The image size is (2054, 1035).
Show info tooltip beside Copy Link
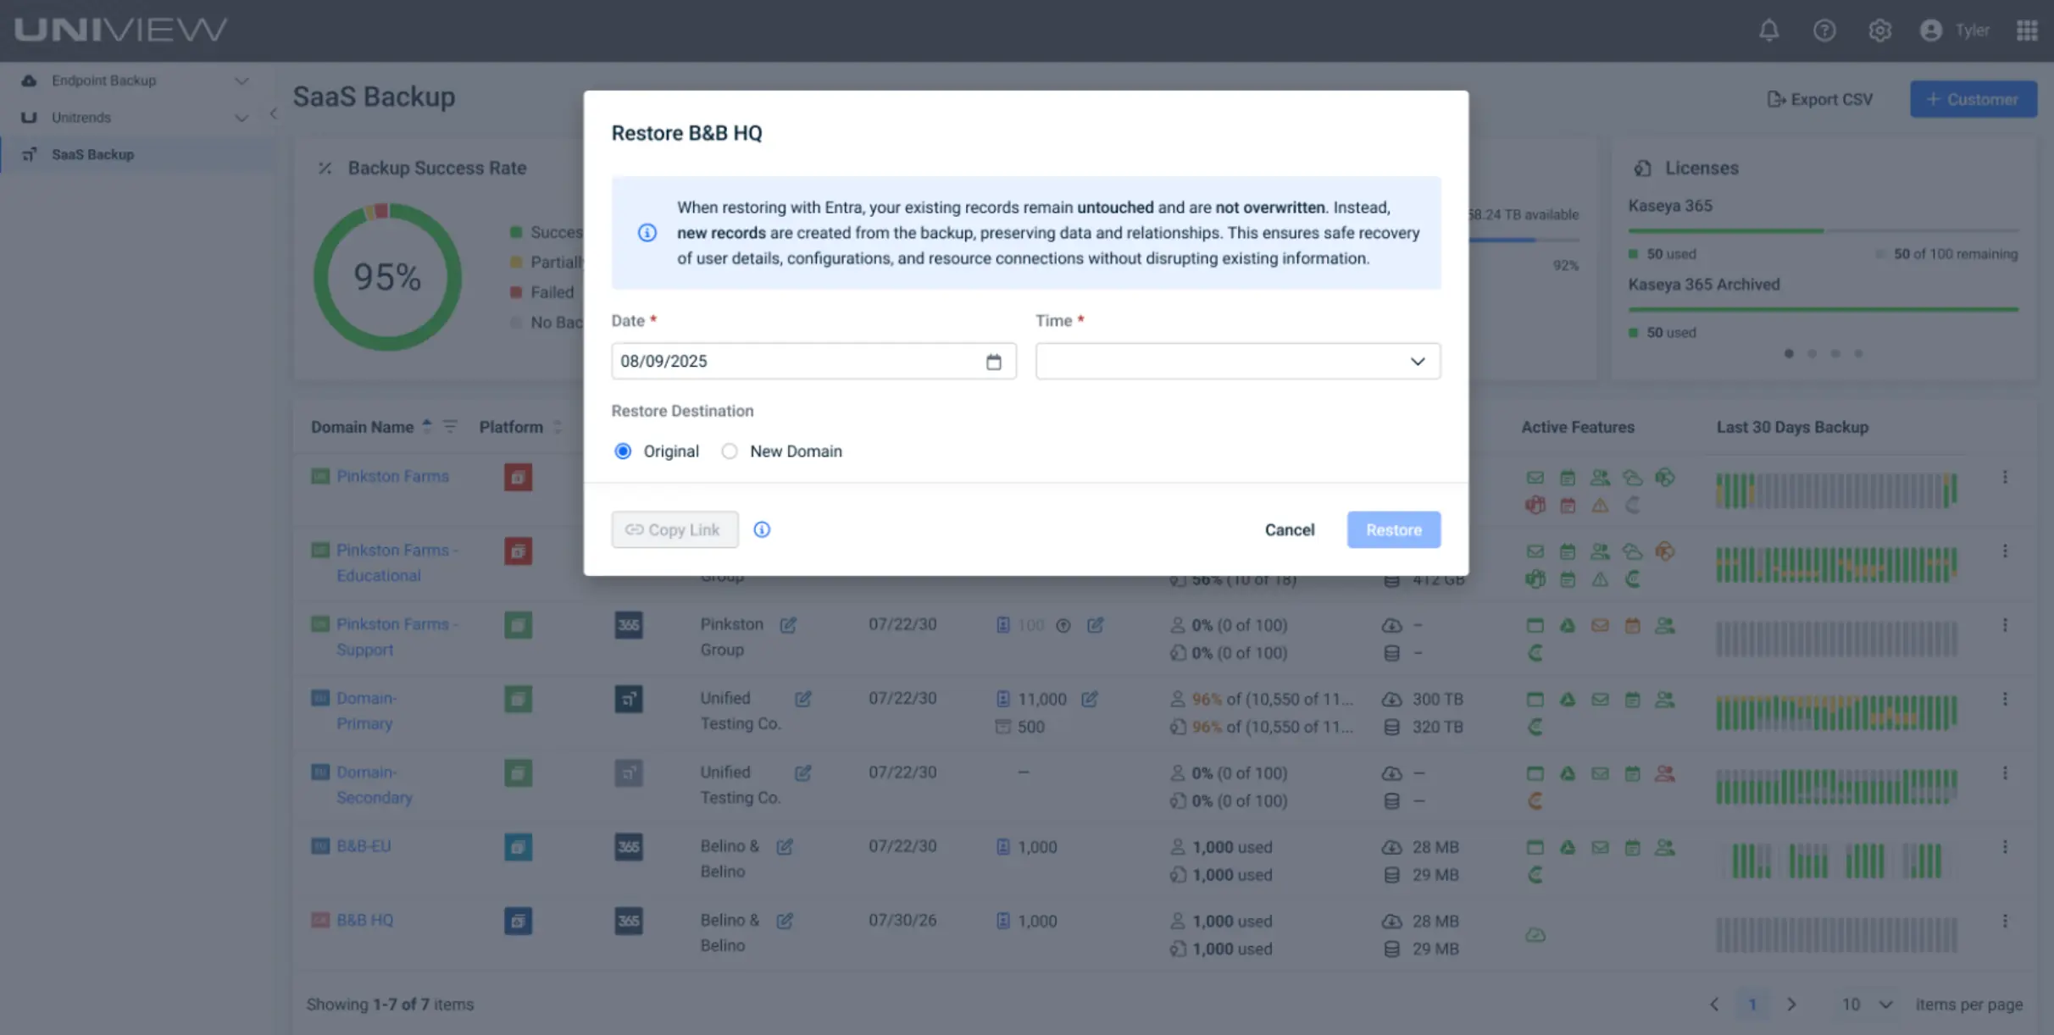[762, 529]
